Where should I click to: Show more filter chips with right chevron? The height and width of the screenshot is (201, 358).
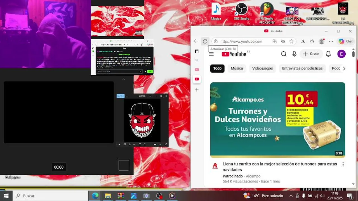tap(344, 68)
